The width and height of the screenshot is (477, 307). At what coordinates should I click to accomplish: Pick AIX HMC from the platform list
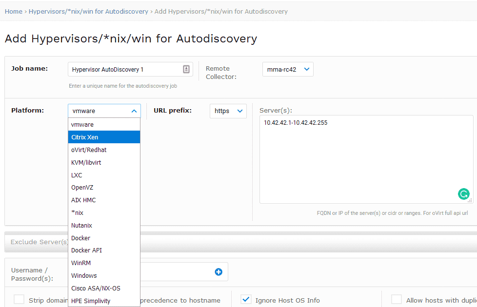click(x=104, y=200)
